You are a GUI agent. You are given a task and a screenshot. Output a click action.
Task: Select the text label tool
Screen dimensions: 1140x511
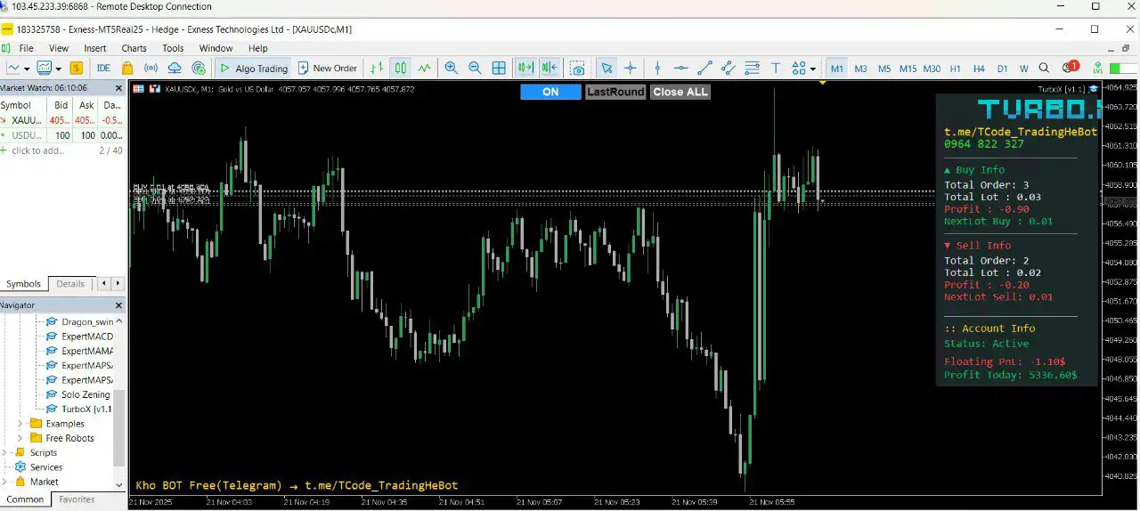coord(776,68)
